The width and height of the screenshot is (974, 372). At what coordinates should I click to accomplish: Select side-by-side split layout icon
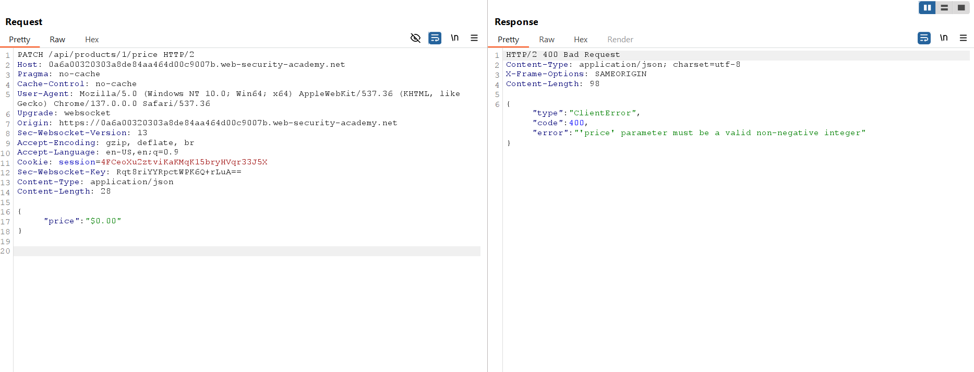927,8
